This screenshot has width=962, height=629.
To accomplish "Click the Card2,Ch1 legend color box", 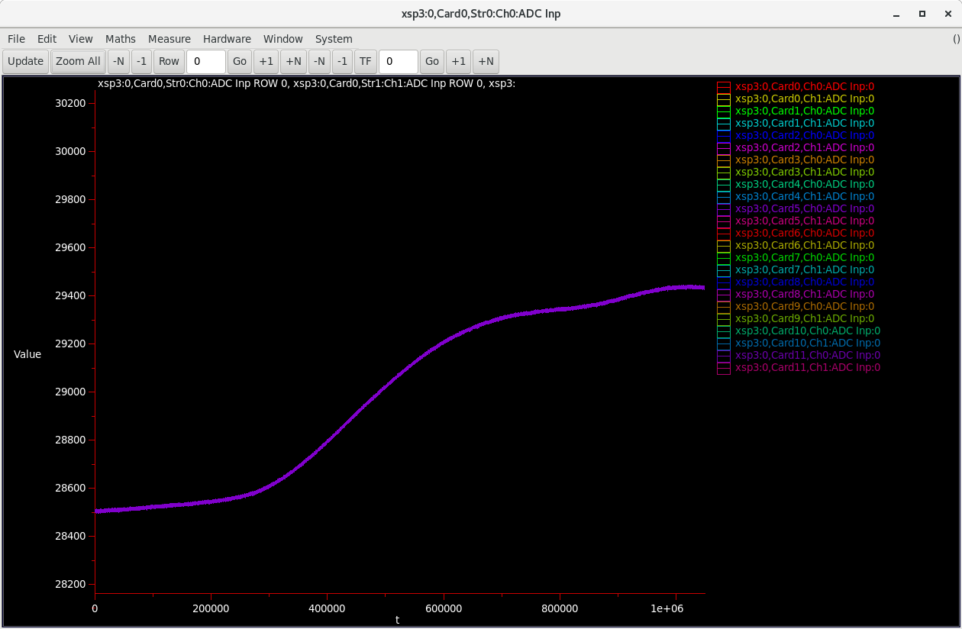I will (724, 148).
